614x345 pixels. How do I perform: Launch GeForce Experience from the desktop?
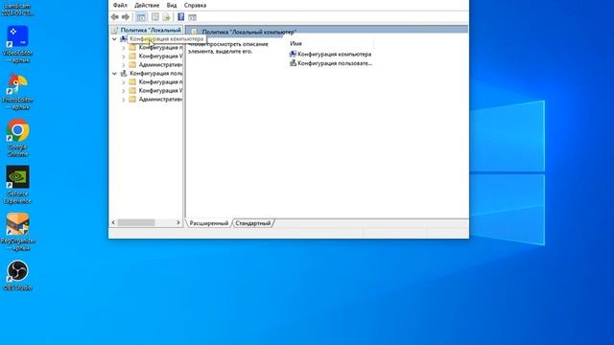point(17,185)
